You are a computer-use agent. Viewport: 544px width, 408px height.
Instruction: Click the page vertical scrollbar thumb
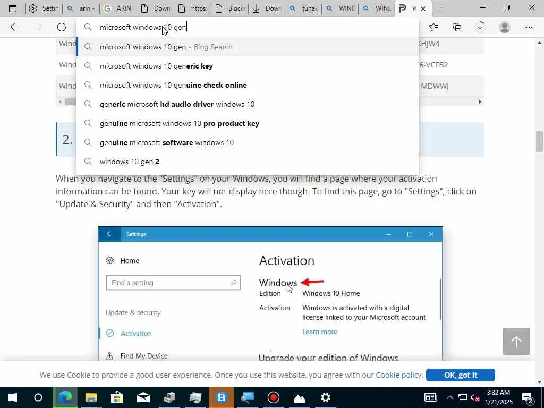coord(540,141)
